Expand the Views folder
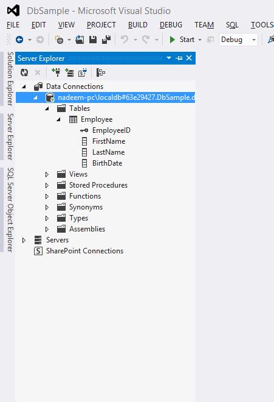This screenshot has height=402, width=274. click(47, 175)
